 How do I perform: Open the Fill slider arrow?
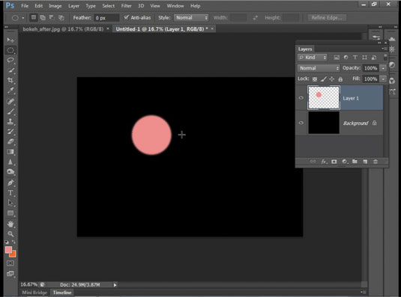[x=383, y=79]
